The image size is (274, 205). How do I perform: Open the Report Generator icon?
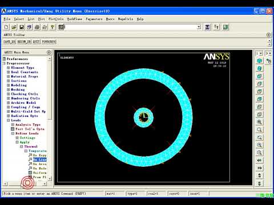[x=45, y=27]
